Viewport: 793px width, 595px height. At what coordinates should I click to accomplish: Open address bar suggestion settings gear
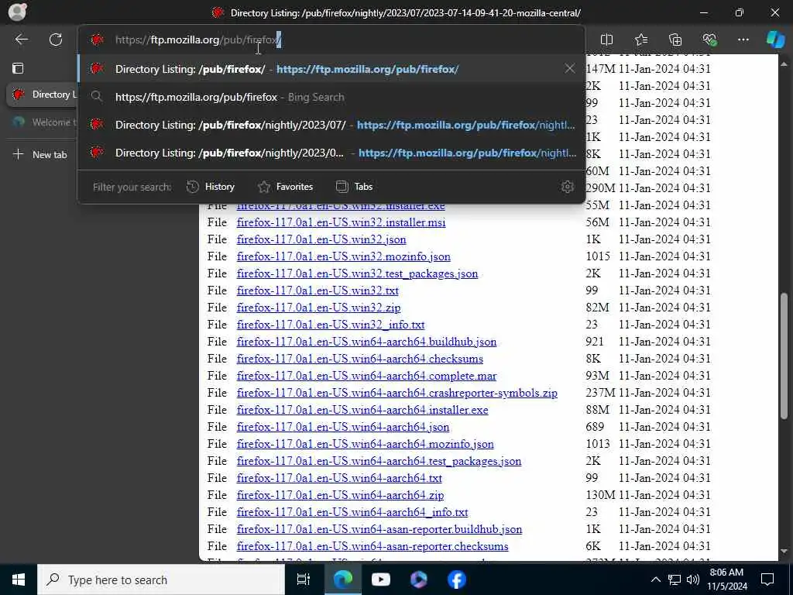(x=568, y=187)
